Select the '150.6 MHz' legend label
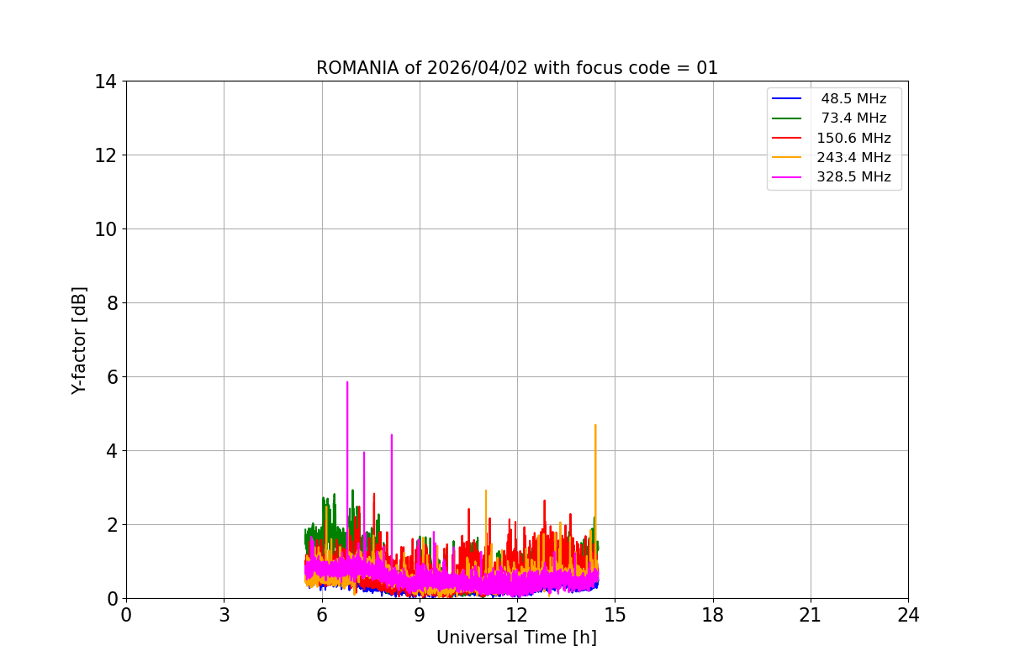Image resolution: width=1009 pixels, height=672 pixels. coord(853,138)
